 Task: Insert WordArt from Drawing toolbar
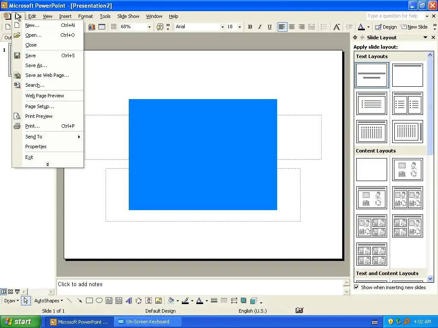(x=128, y=301)
